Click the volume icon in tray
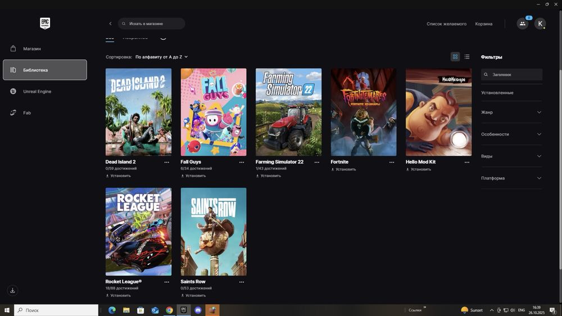 [x=513, y=310]
